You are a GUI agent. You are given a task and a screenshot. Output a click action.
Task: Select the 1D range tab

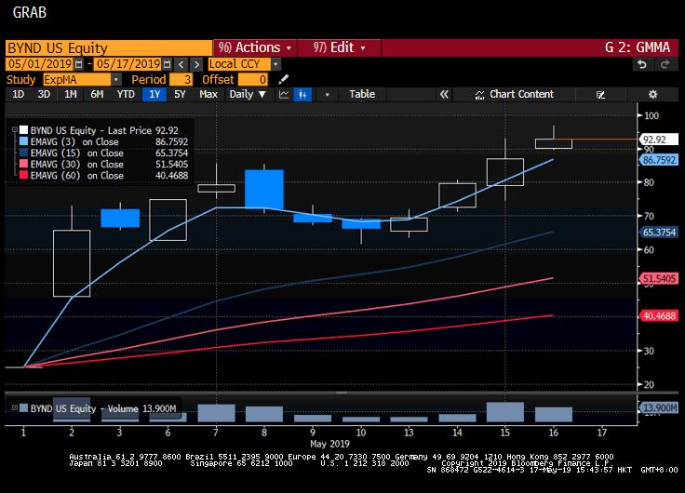coord(18,94)
